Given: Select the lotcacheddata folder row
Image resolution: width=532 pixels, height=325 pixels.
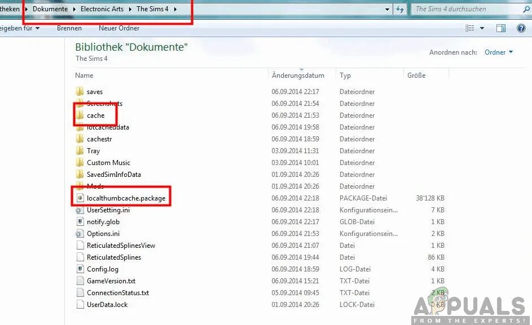Looking at the screenshot, I should [260, 127].
